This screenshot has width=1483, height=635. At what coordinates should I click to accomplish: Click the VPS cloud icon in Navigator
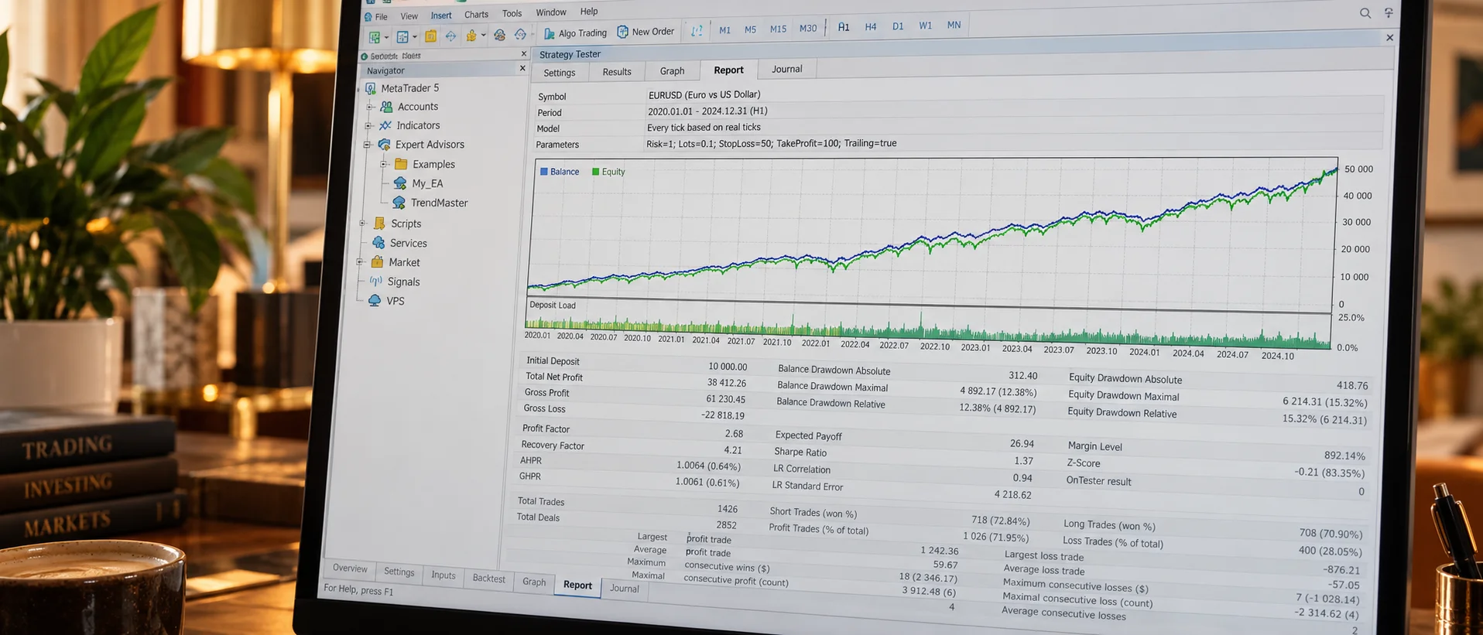pyautogui.click(x=375, y=301)
